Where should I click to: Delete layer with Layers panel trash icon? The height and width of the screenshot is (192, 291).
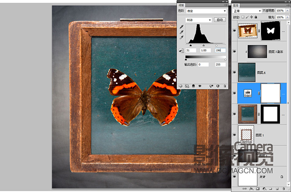284,189
